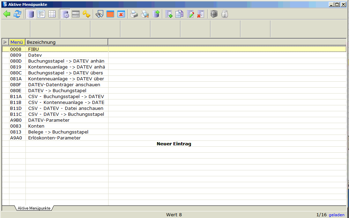
Task: Click the row selector triangle in header
Action: [x=5, y=42]
